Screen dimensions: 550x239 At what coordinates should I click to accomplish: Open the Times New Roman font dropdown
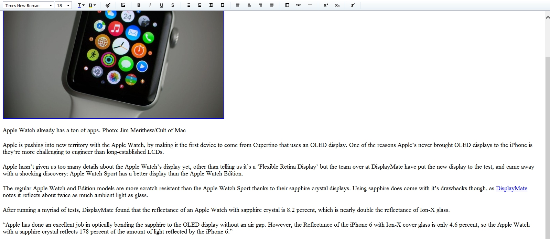click(28, 5)
